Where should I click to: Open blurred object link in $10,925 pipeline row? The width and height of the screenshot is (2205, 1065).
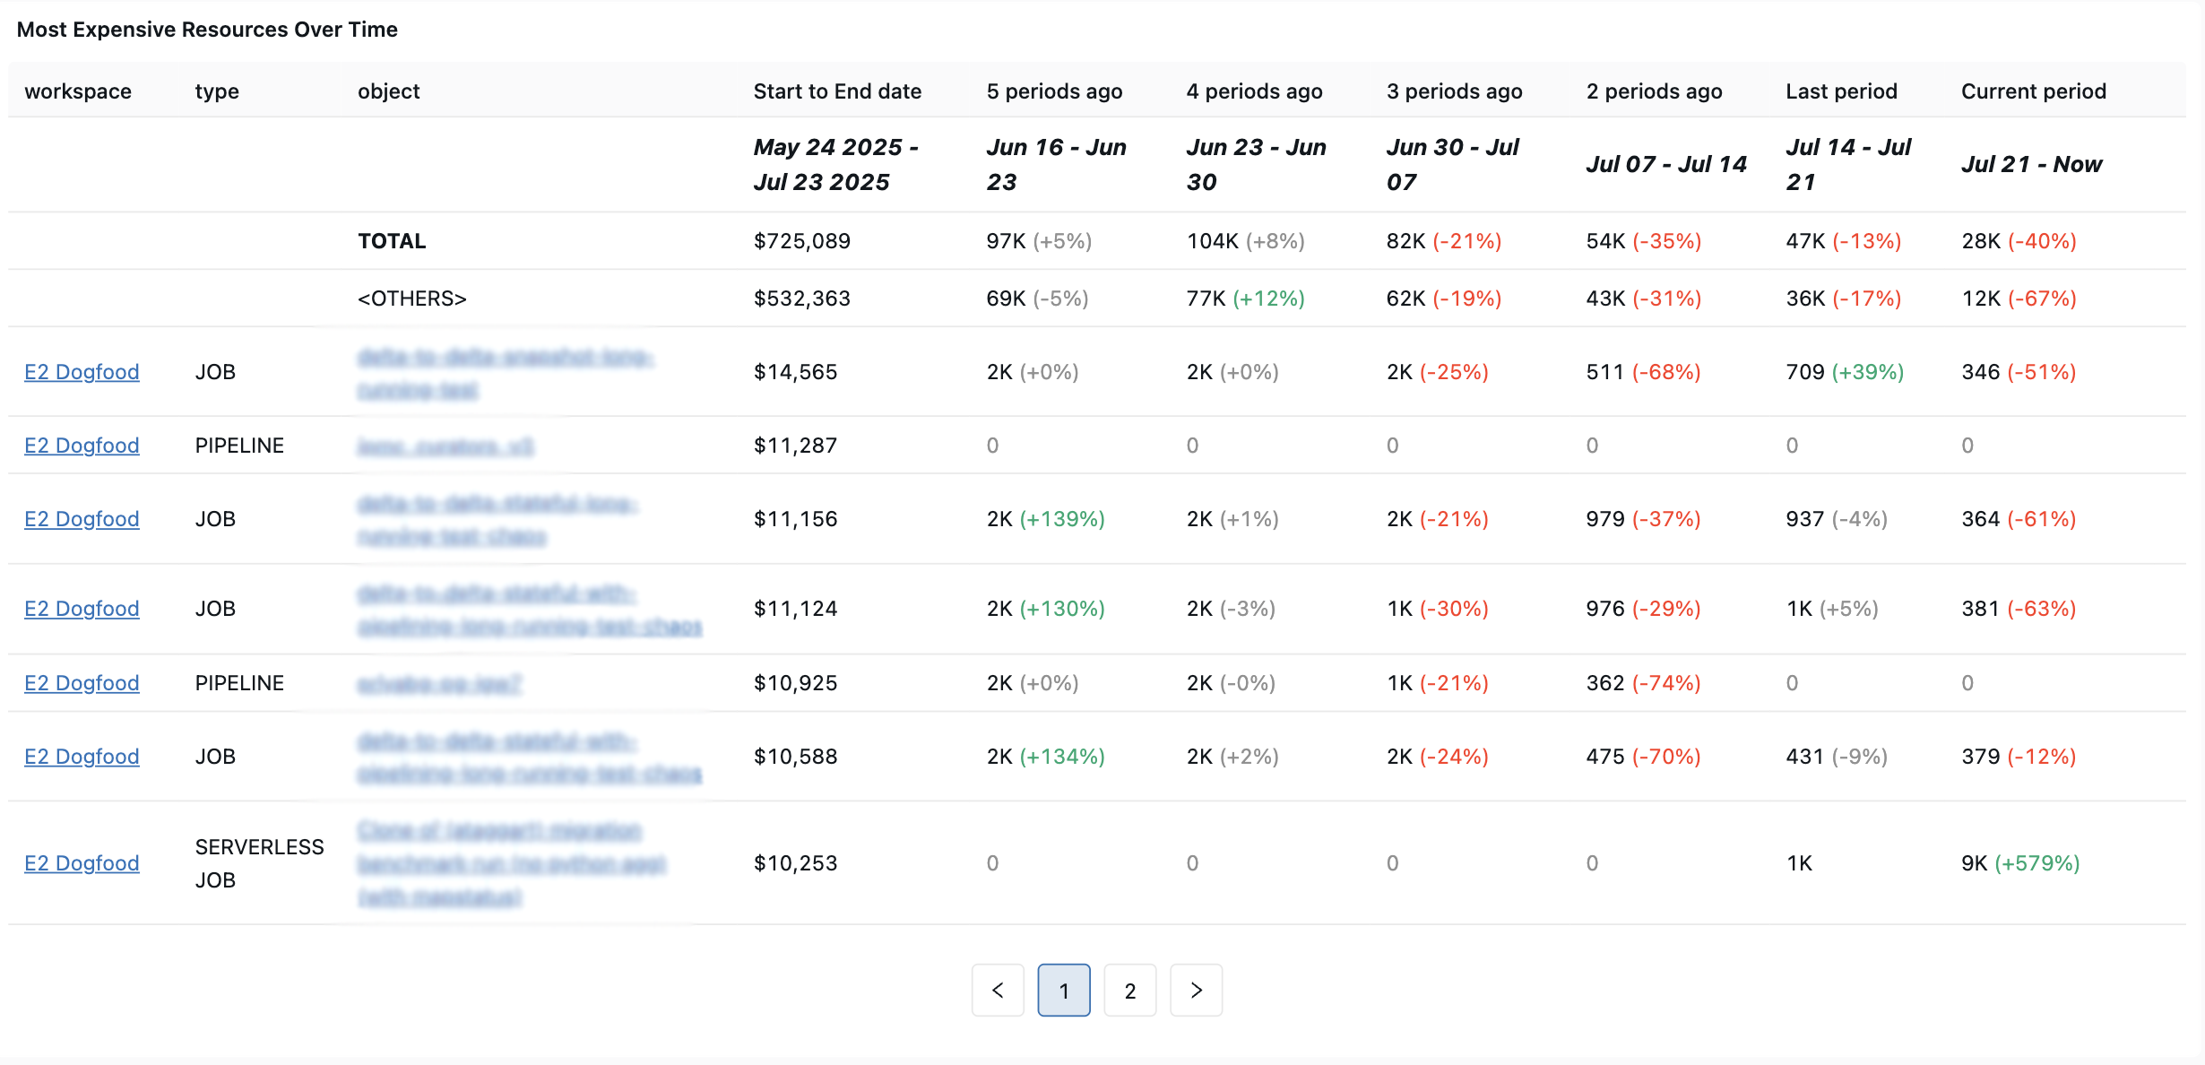pyautogui.click(x=439, y=684)
